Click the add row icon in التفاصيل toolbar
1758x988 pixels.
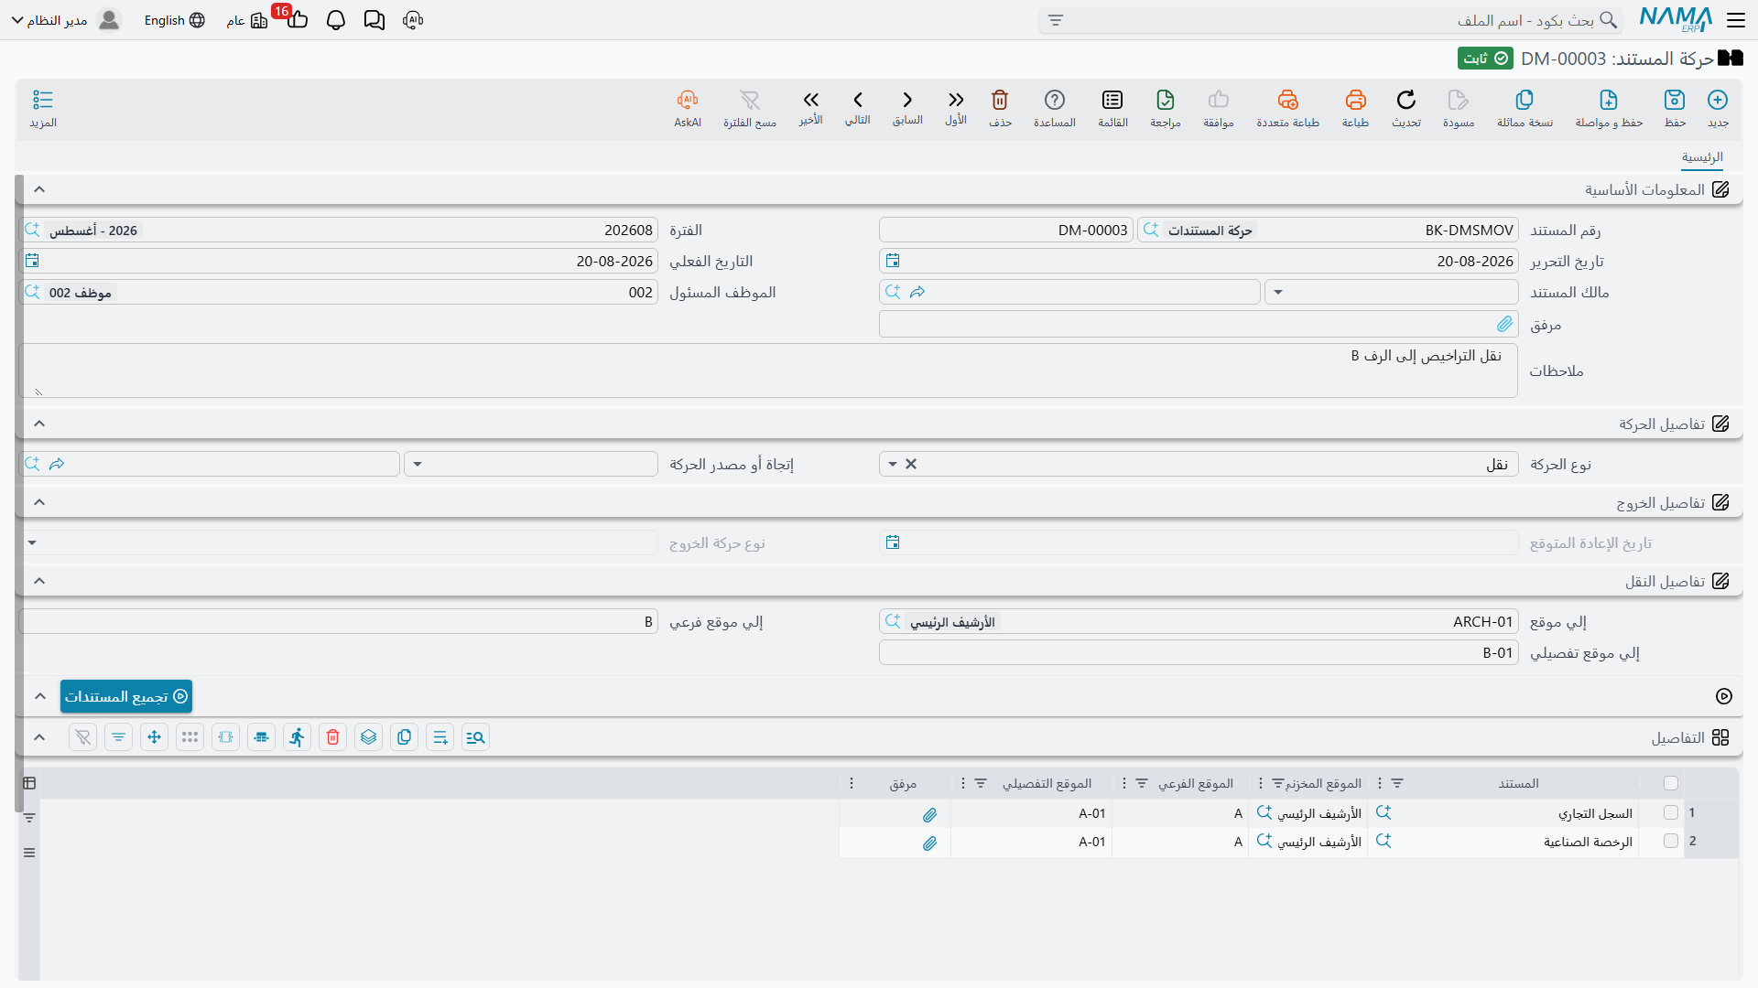tap(440, 737)
